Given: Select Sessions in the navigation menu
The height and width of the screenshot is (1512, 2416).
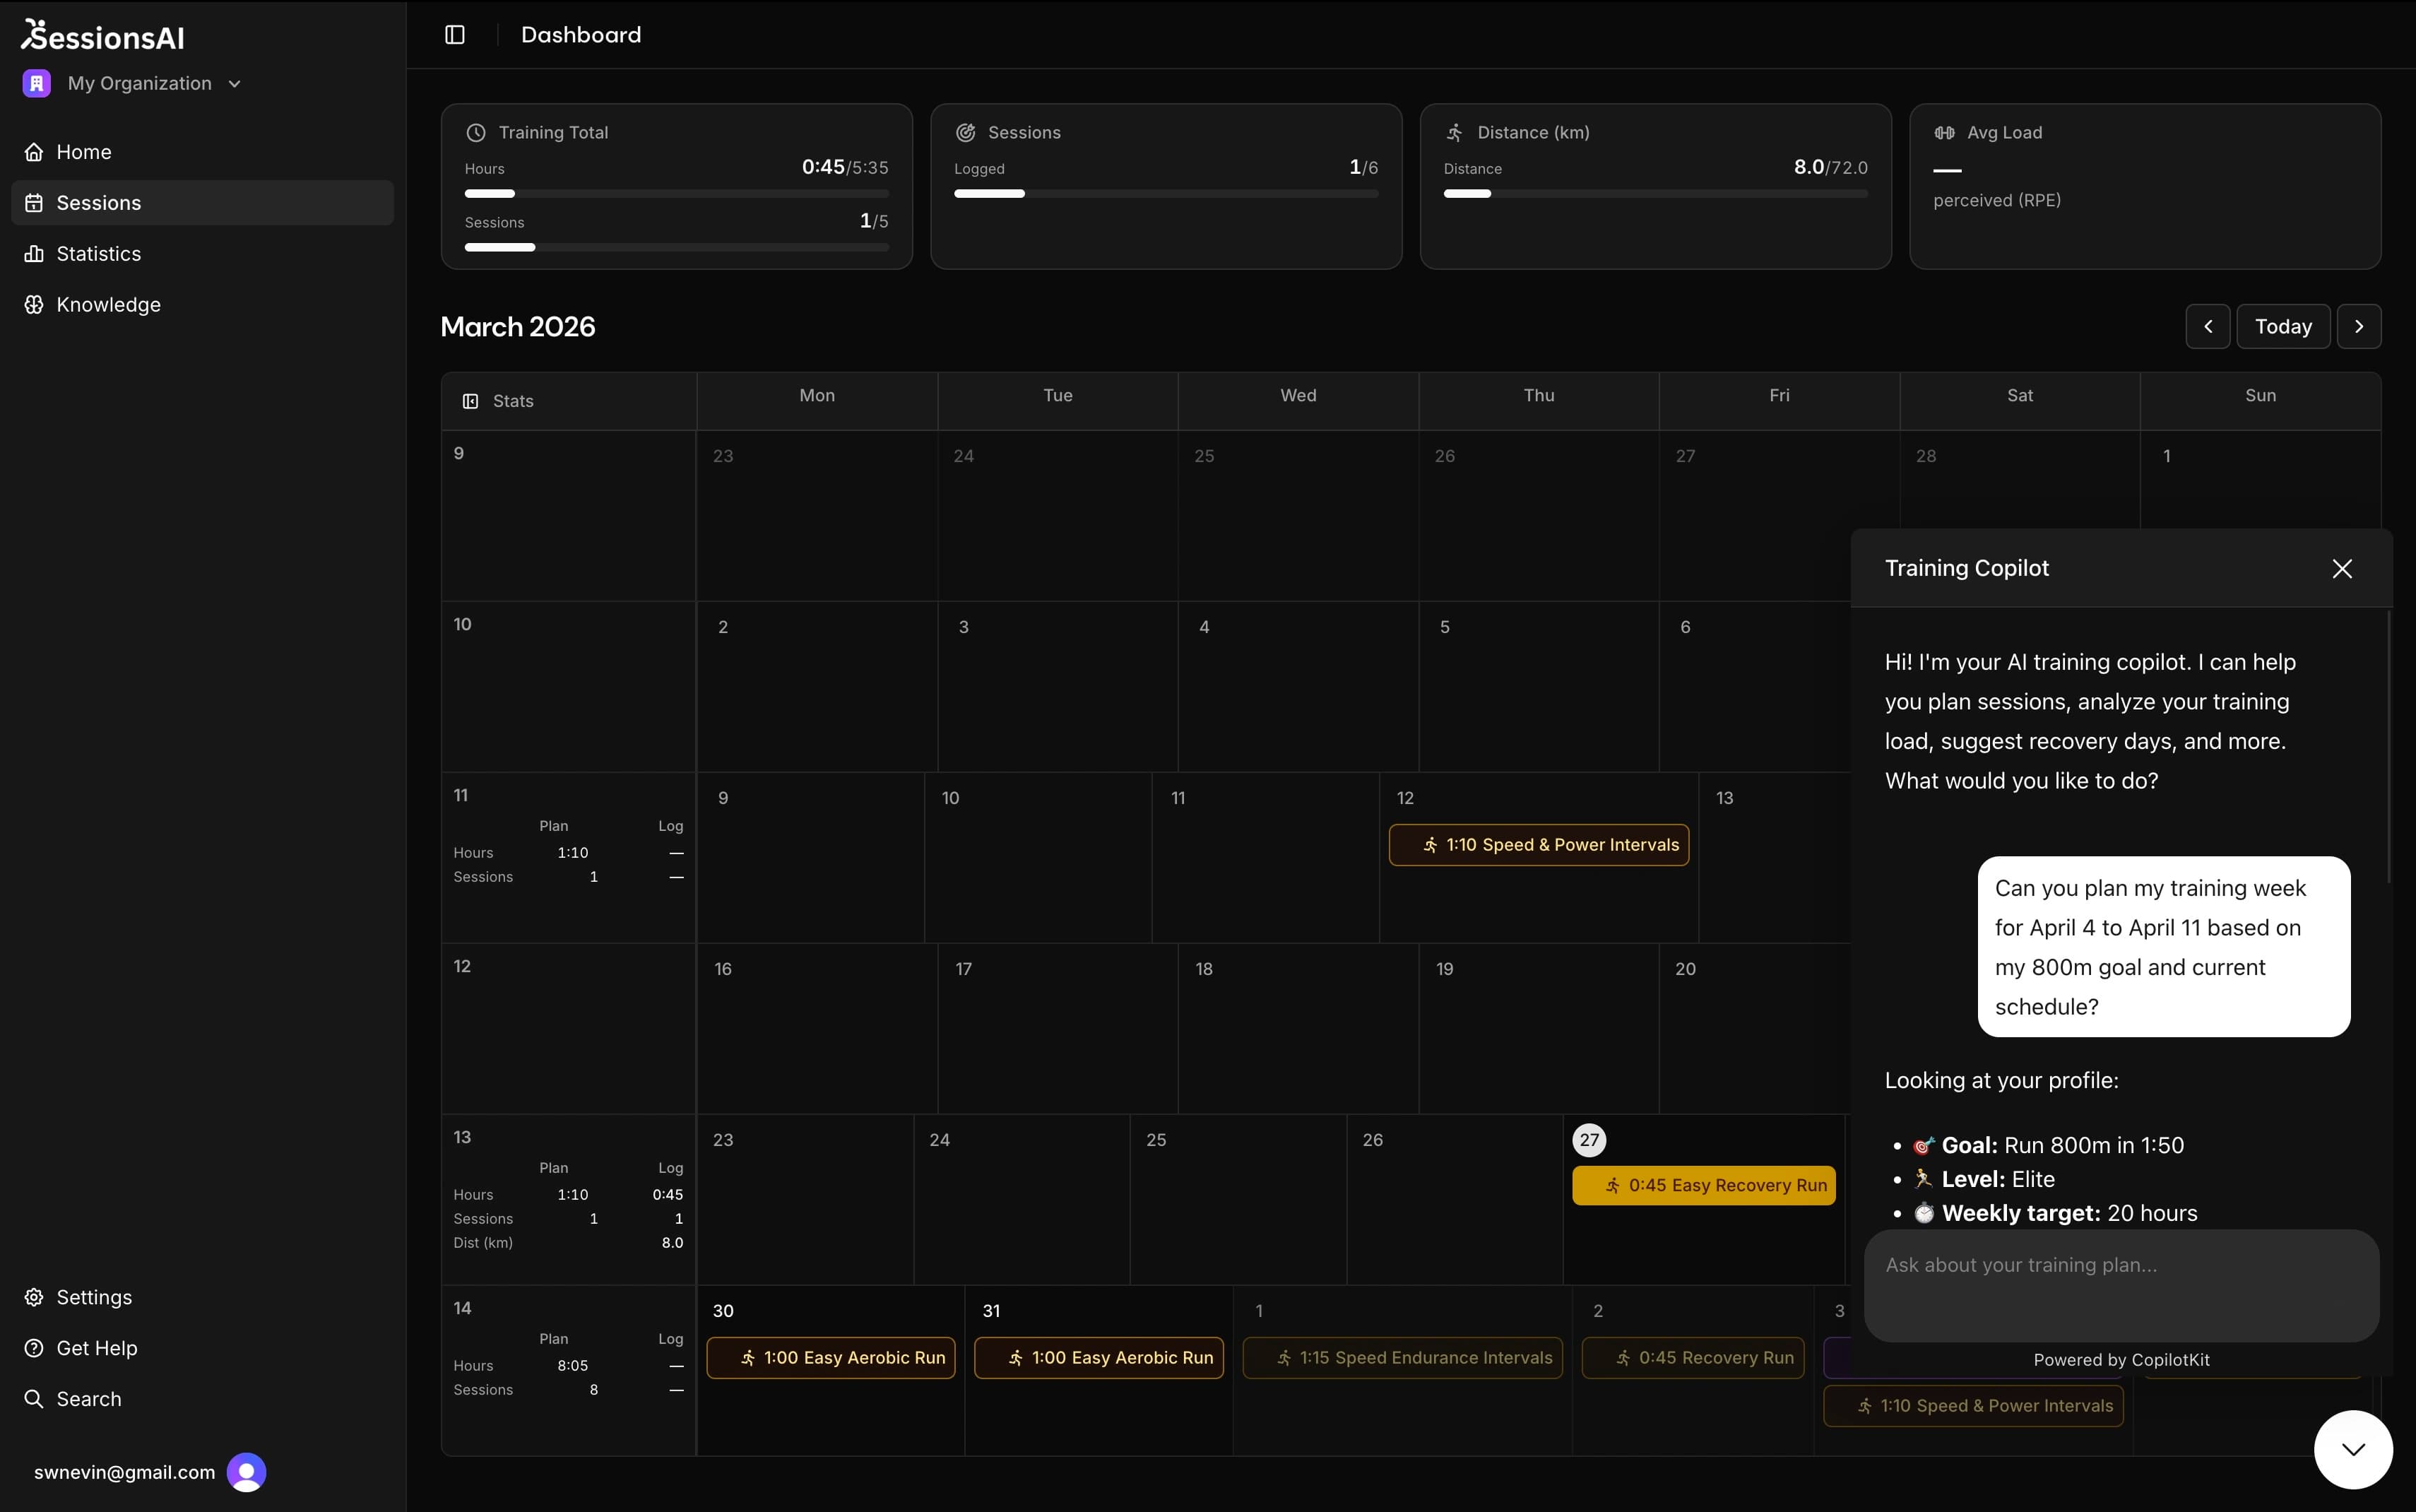Looking at the screenshot, I should [98, 202].
